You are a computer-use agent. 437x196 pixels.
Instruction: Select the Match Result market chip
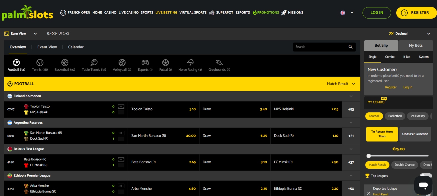point(377,165)
